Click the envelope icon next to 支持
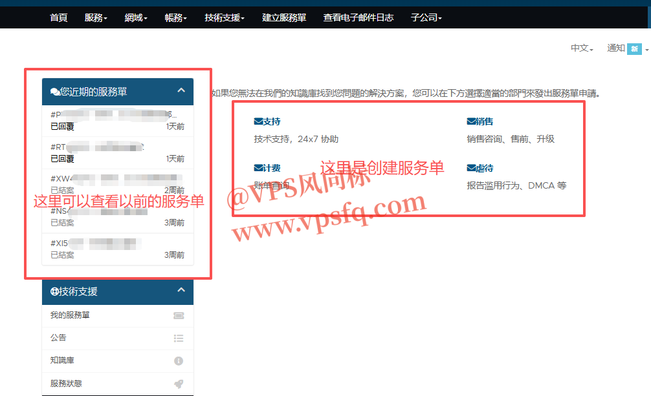The height and width of the screenshot is (396, 651). pos(258,121)
